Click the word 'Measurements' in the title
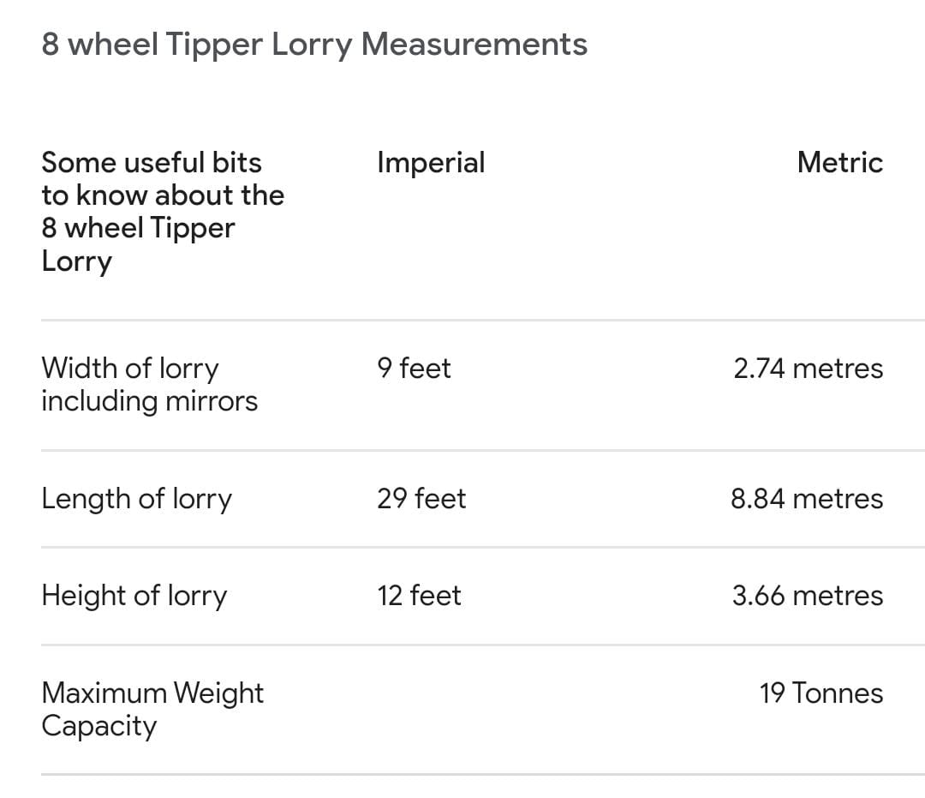 pos(474,45)
